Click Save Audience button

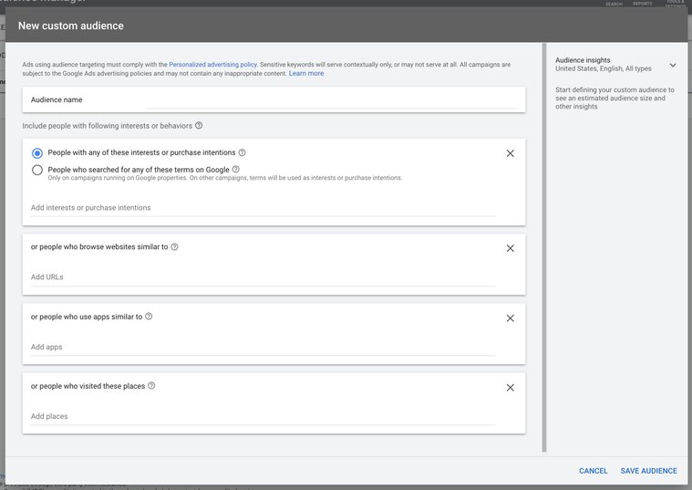tap(649, 471)
